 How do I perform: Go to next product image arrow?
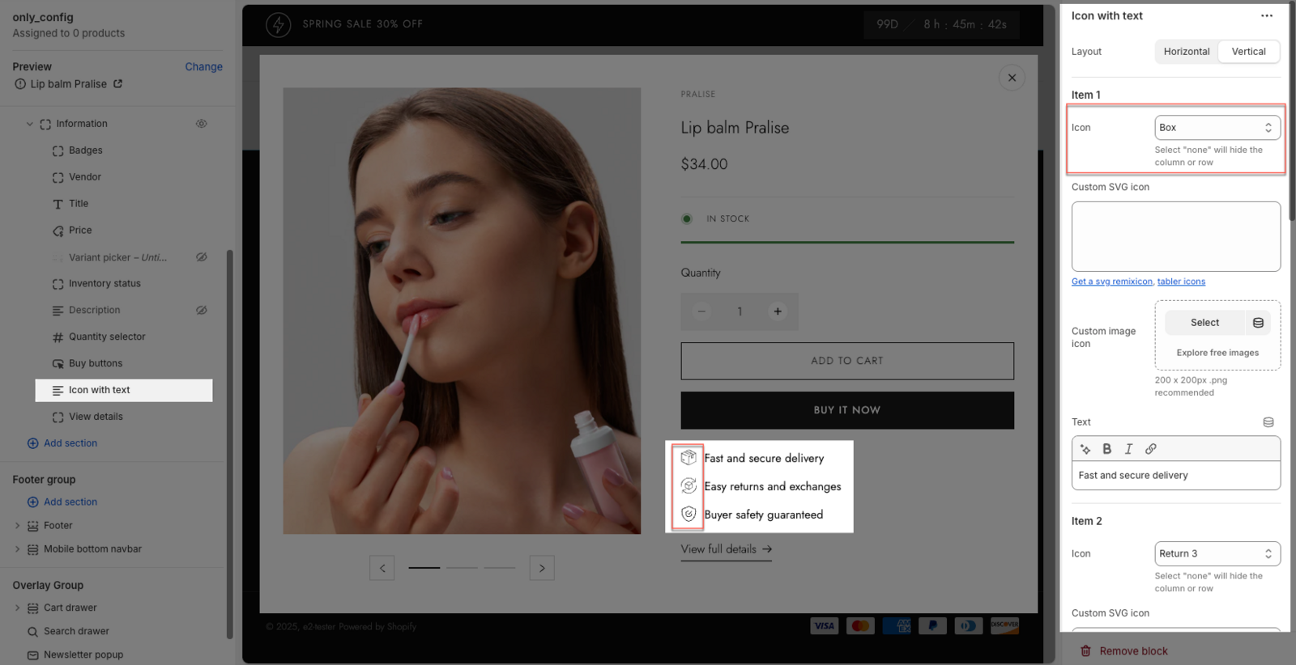coord(542,568)
